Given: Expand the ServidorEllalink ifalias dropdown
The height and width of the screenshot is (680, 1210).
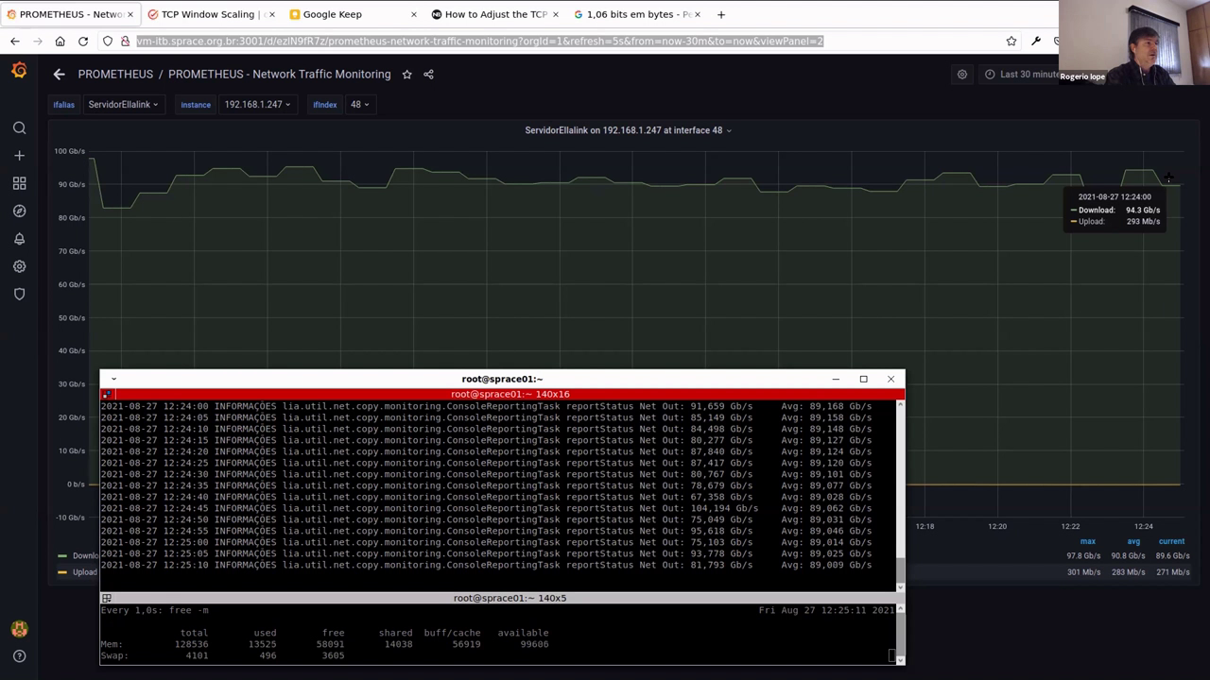Looking at the screenshot, I should point(123,105).
